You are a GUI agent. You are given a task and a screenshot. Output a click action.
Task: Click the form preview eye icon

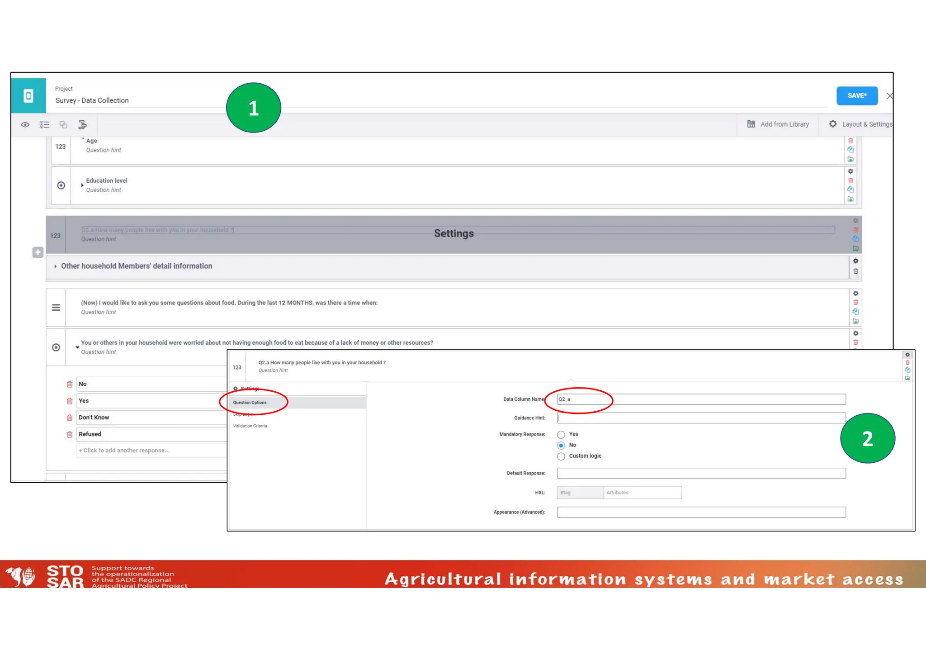[25, 124]
